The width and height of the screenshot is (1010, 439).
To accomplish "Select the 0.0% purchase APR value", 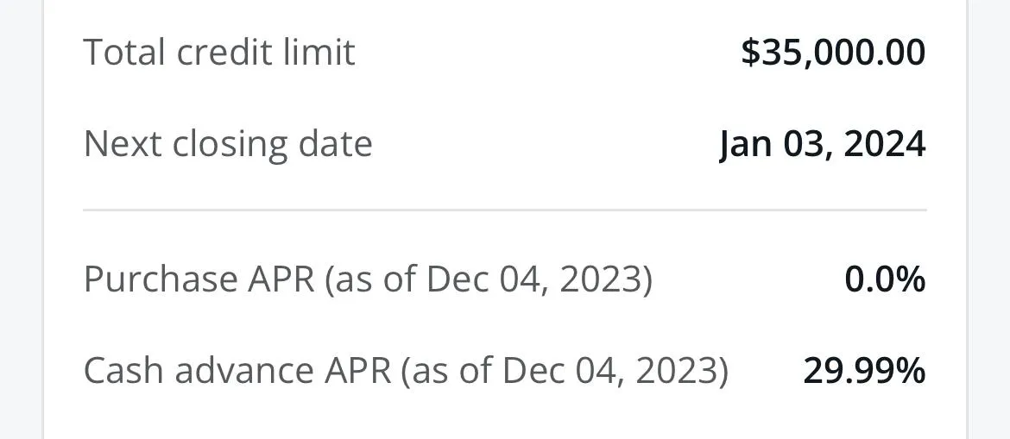I will 885,279.
